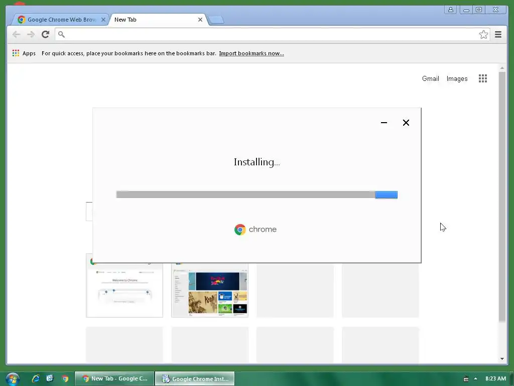Click Import bookmarks now link
This screenshot has width=514, height=386.
[251, 53]
